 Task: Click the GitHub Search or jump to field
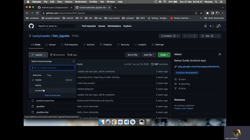click(58, 26)
